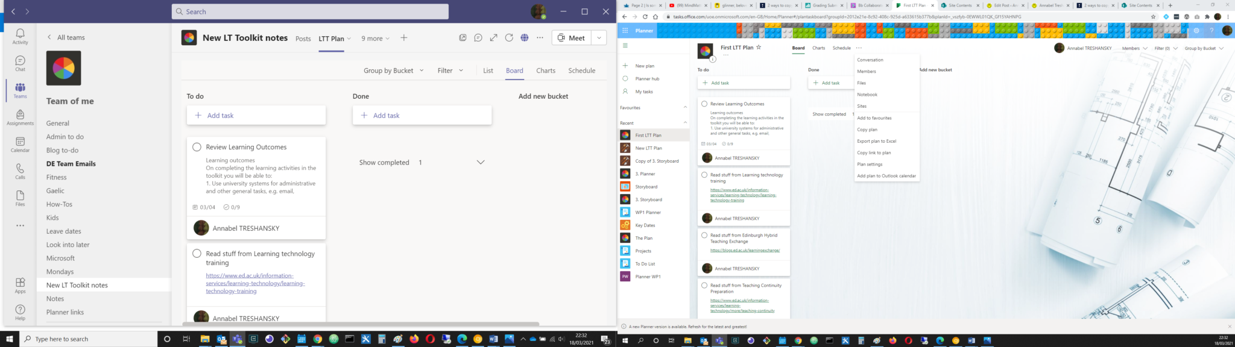This screenshot has width=1235, height=347.
Task: Open Help in Teams sidebar
Action: 20,312
